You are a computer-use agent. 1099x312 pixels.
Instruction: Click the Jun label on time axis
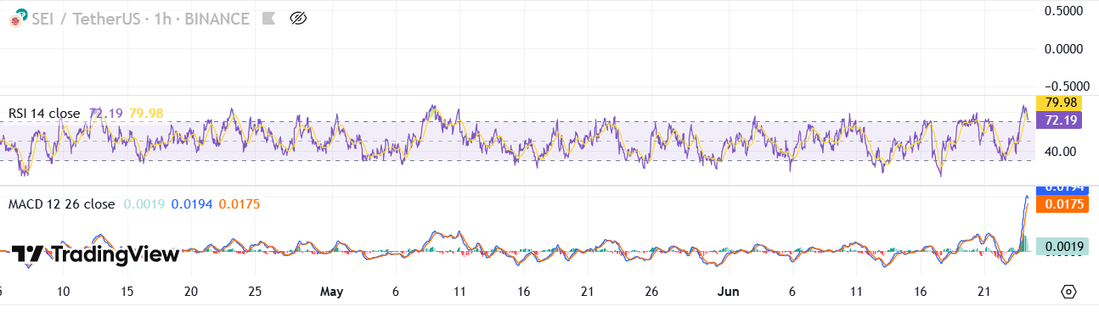click(x=727, y=292)
